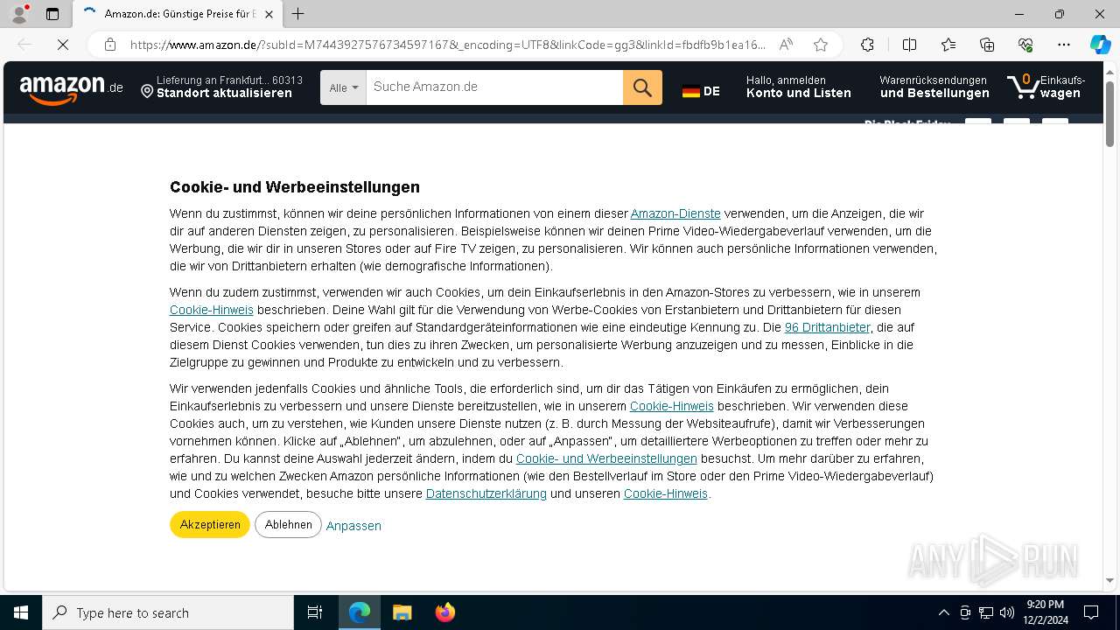Image resolution: width=1120 pixels, height=630 pixels.
Task: Open the Amazon-Dienste link
Action: [x=675, y=213]
